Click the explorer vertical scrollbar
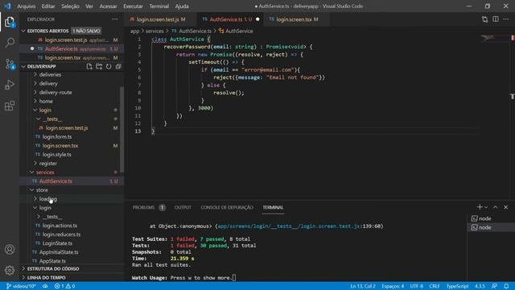Viewport: 515px width, 290px height. 122,129
